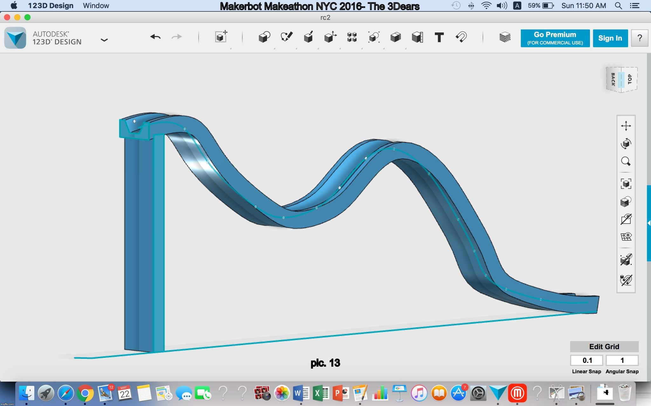Screen dimensions: 651x406
Task: Open the 123D Design menu bar item
Action: (x=51, y=5)
